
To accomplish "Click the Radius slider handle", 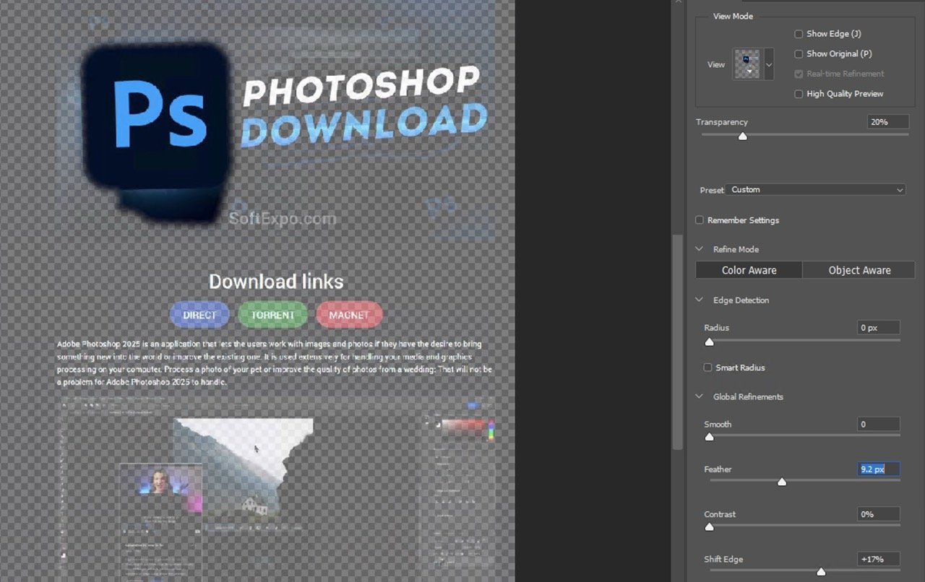I will [709, 342].
